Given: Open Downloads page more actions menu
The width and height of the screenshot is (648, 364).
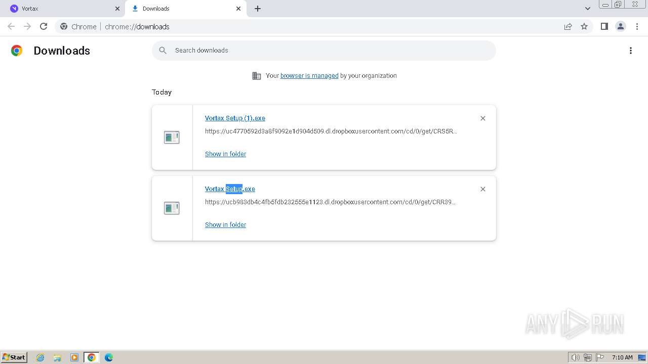Looking at the screenshot, I should click(x=631, y=51).
